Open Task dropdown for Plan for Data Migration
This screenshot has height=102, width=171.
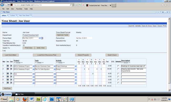[x=55, y=69]
